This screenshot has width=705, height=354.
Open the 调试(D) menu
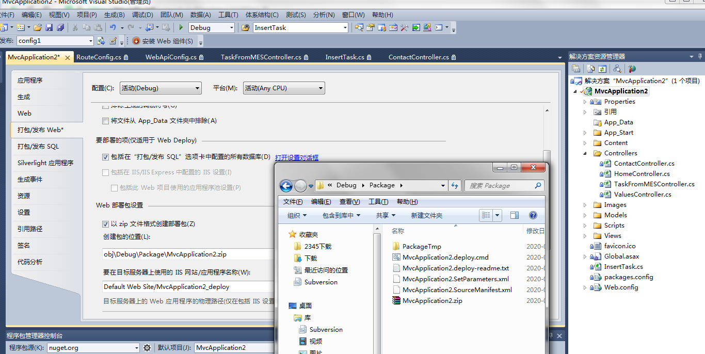click(x=141, y=15)
